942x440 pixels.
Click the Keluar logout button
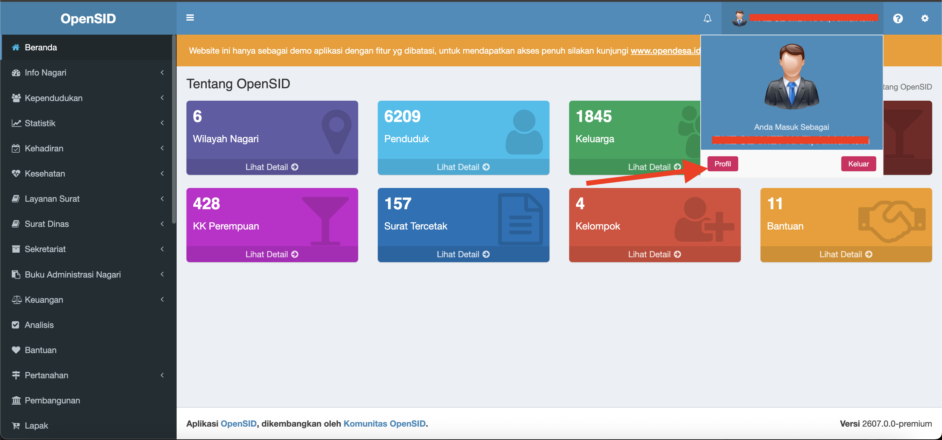coord(858,164)
